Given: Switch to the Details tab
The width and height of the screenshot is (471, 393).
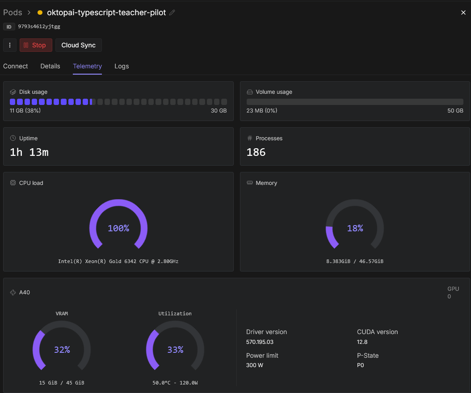Looking at the screenshot, I should click(50, 66).
